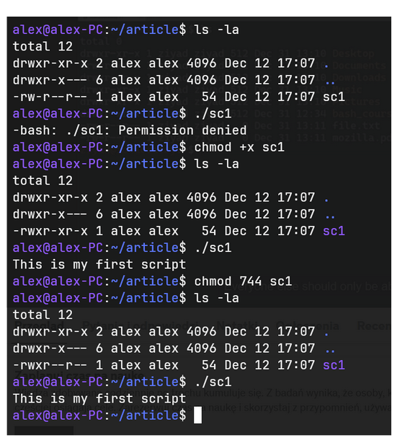Screen dimensions: 405x438
Task: Click the 'Permission denied' error line
Action: (x=130, y=131)
